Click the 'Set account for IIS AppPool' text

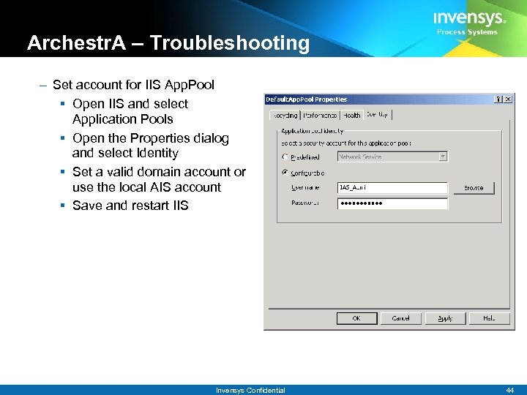(x=133, y=85)
